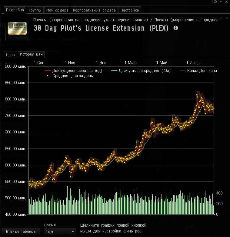Click the 200 volume axis label
The width and height of the screenshot is (230, 237).
[219, 204]
